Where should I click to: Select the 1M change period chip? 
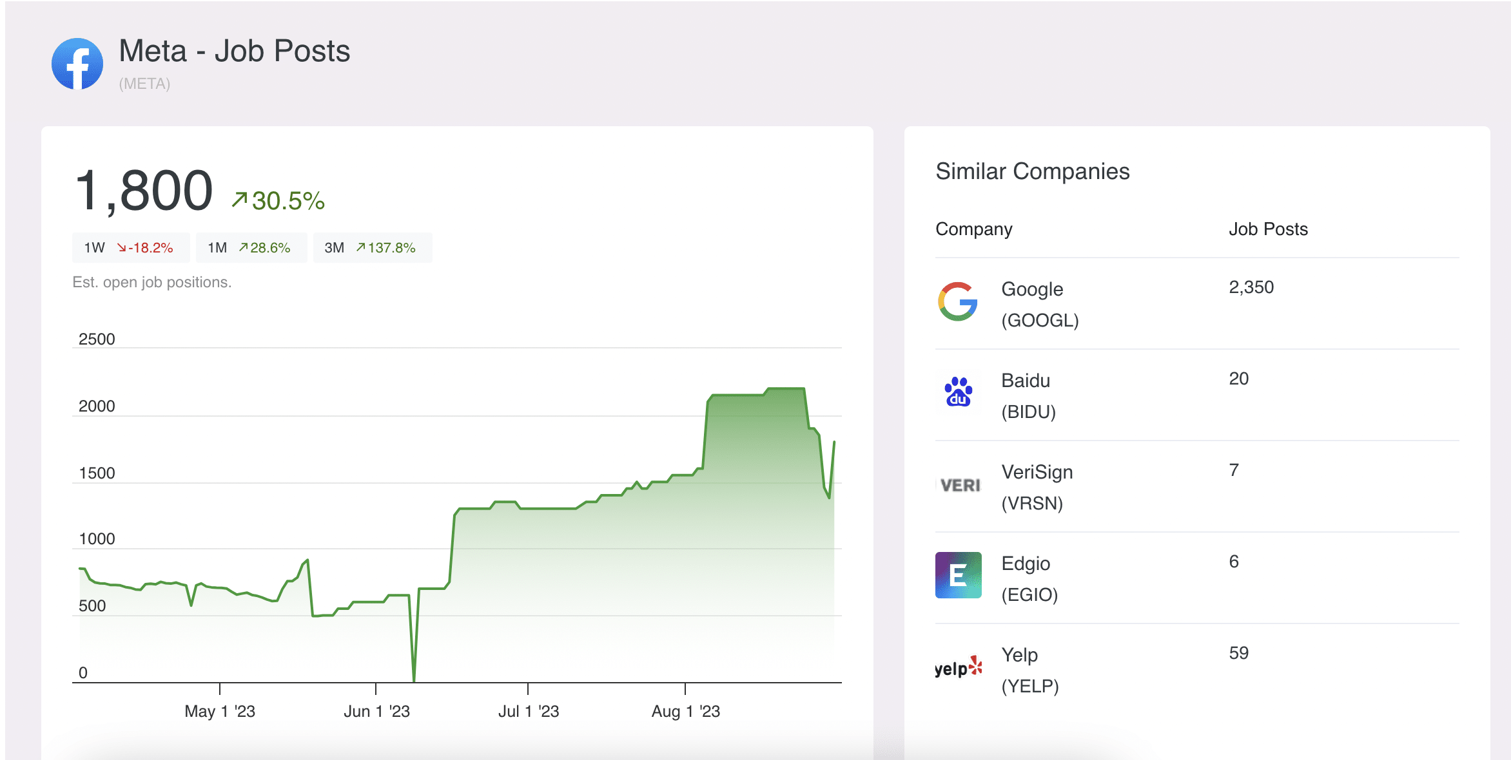[251, 247]
